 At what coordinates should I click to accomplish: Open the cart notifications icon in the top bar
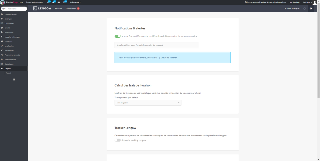tap(48, 2)
